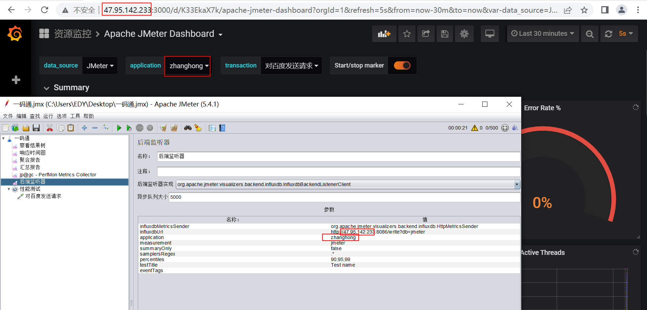This screenshot has width=647, height=310.
Task: Stop the running JMeter test
Action: [140, 128]
